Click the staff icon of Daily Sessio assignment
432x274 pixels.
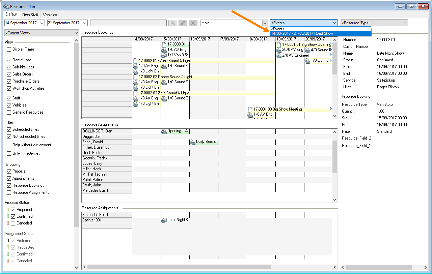point(193,142)
